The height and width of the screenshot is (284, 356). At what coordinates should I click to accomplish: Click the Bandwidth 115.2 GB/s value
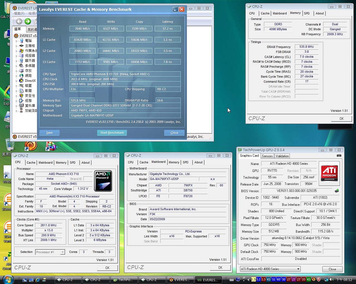click(x=326, y=231)
